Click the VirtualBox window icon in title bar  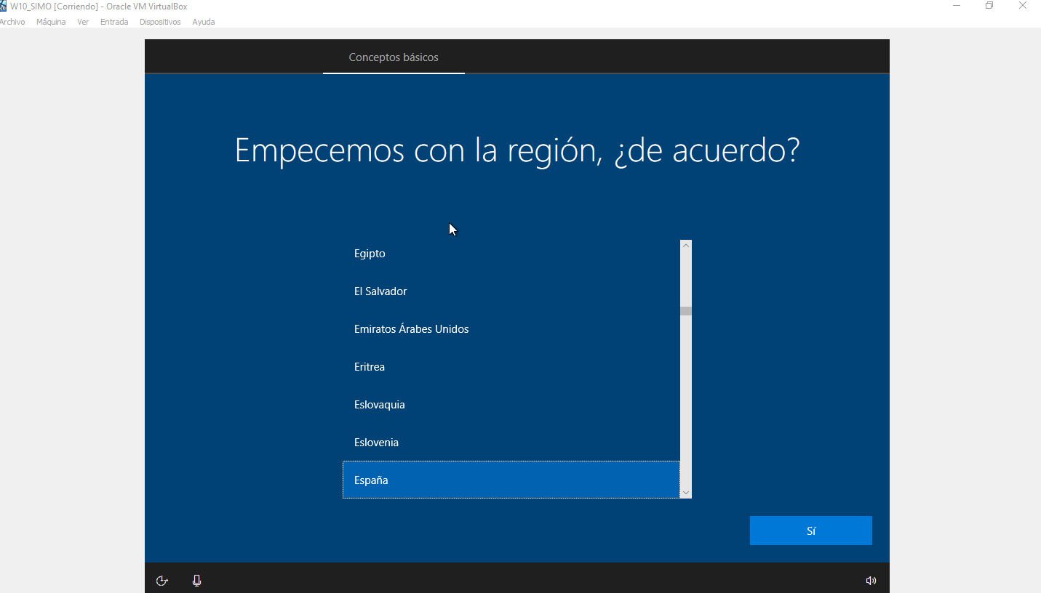(x=3, y=7)
